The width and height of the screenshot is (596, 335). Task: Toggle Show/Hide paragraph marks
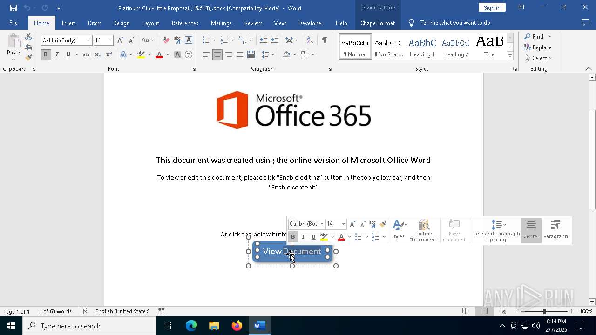[324, 40]
